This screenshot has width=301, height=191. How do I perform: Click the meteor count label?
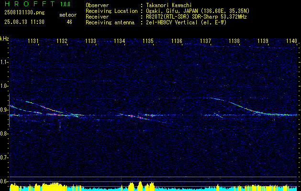pos(68,15)
